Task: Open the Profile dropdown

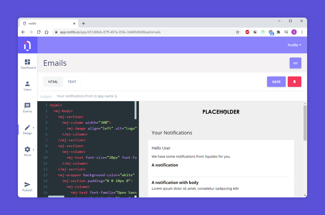Action: coord(294,45)
